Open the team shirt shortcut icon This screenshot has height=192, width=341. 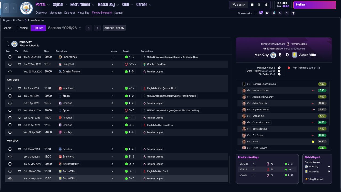pos(267,13)
